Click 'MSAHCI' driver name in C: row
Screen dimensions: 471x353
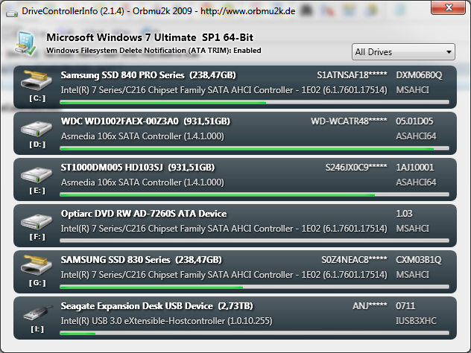(412, 90)
